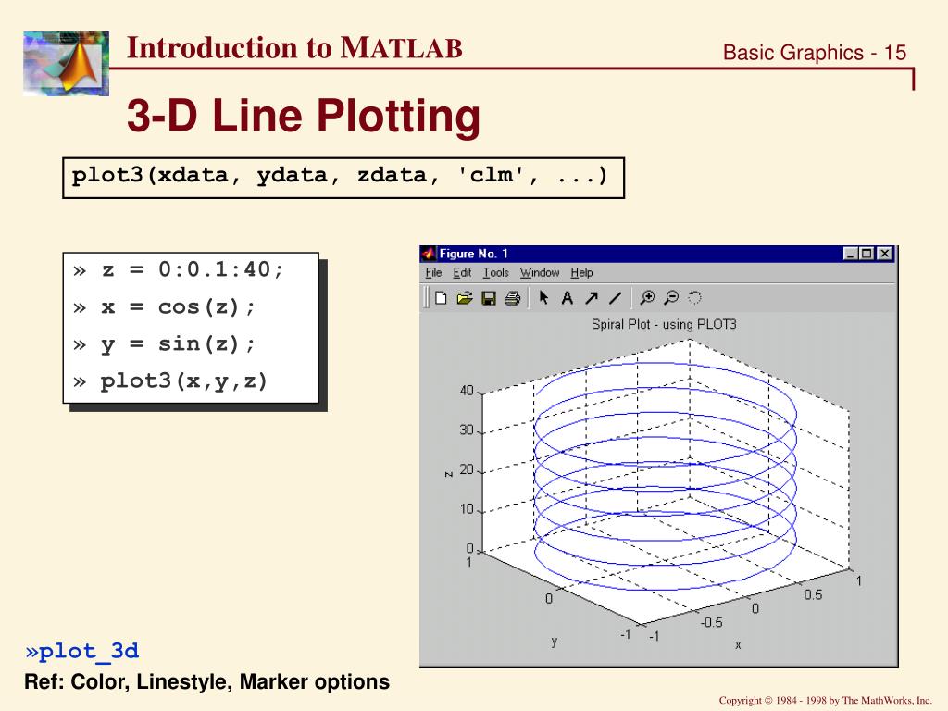Select the Add Line tool
This screenshot has height=711, width=948.
[616, 298]
